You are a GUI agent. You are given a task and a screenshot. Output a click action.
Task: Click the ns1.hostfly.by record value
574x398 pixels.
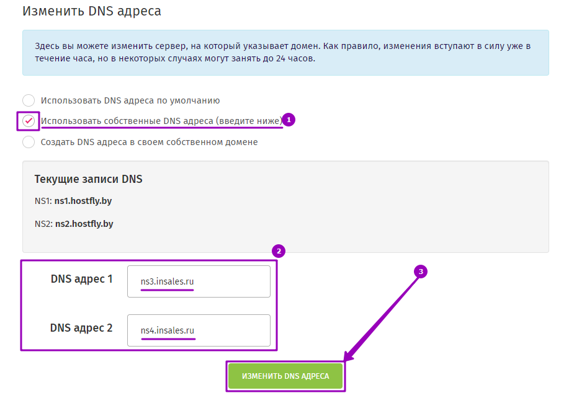pyautogui.click(x=83, y=201)
